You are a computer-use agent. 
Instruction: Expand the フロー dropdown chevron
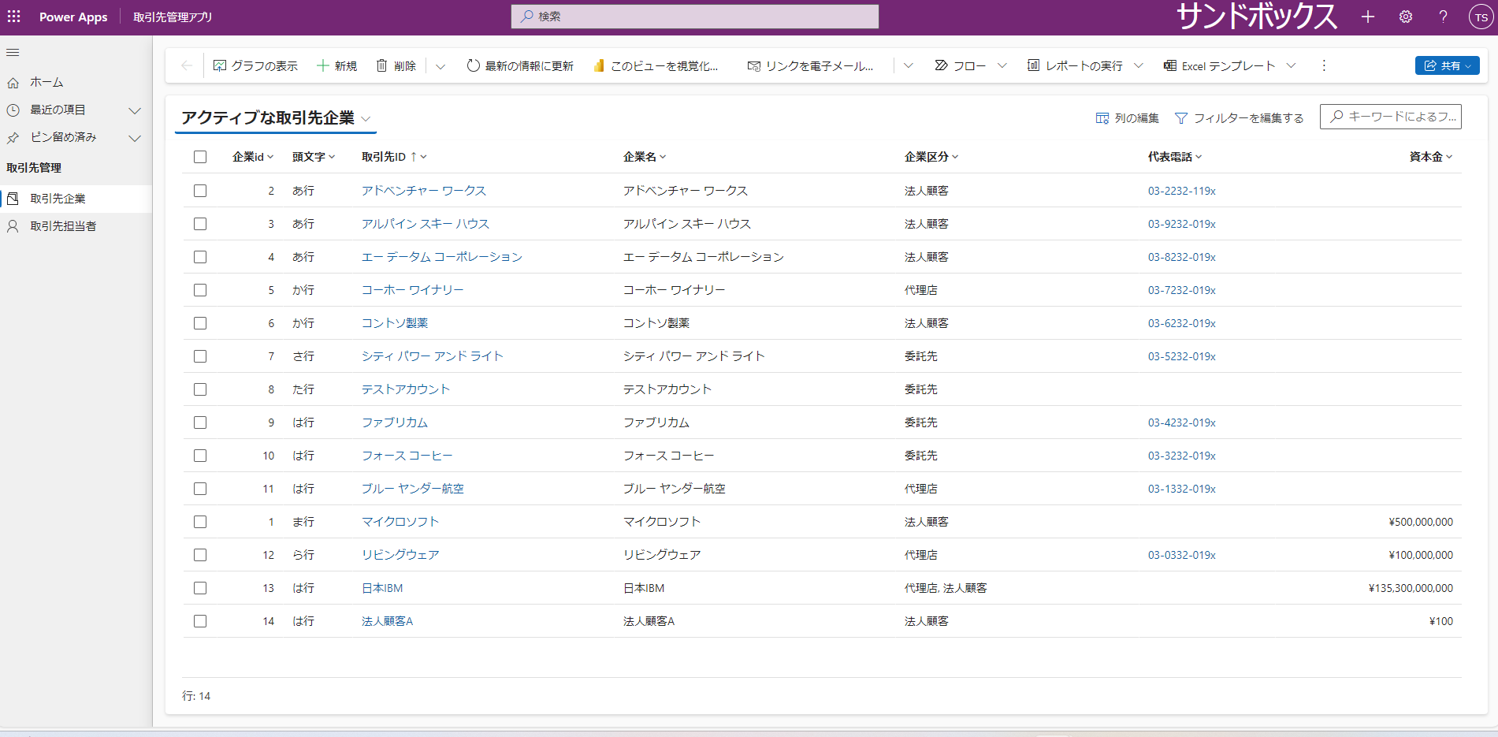1002,65
